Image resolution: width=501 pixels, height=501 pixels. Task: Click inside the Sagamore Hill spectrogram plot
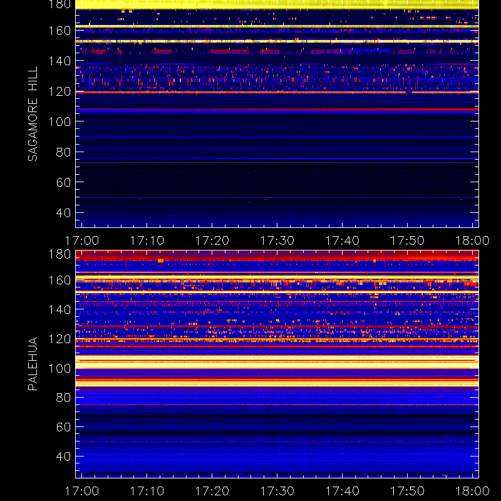(x=277, y=114)
